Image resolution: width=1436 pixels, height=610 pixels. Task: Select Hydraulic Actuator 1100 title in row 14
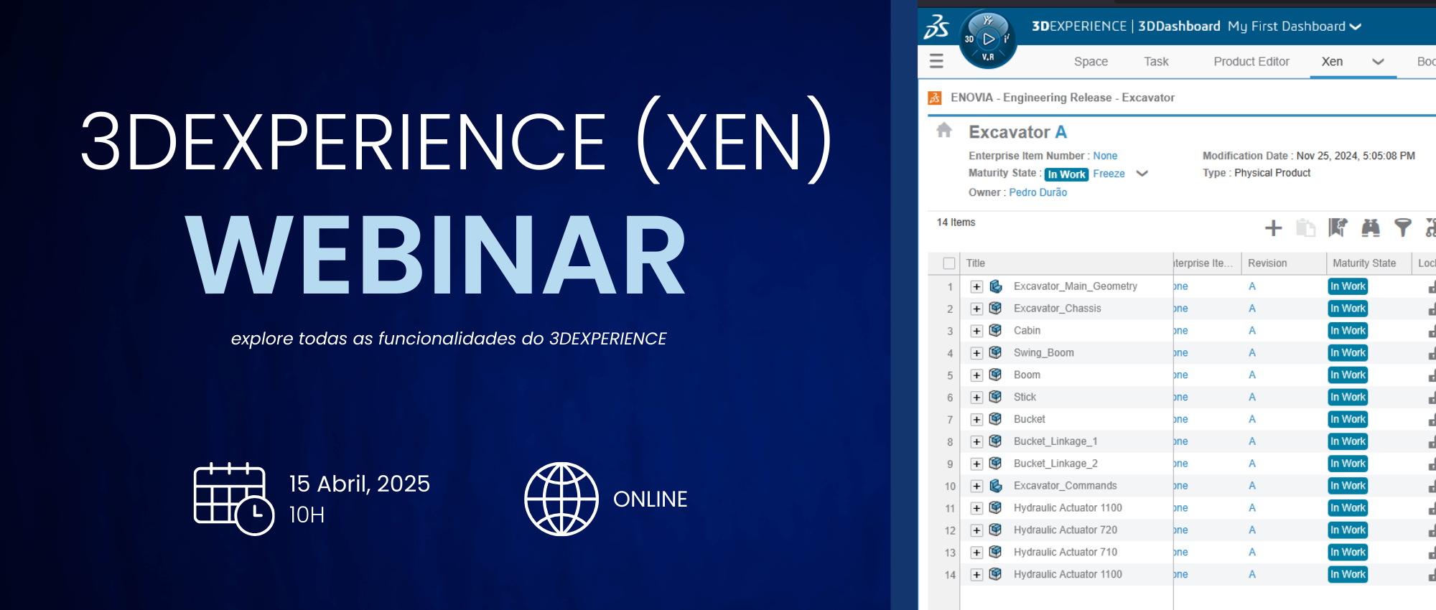pos(1068,575)
